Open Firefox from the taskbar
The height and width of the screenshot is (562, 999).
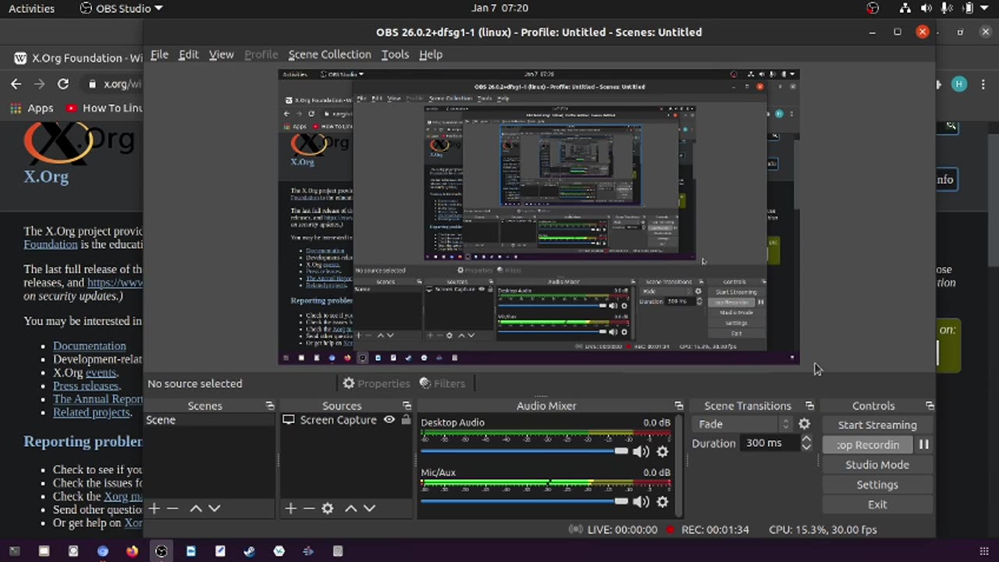coord(132,551)
